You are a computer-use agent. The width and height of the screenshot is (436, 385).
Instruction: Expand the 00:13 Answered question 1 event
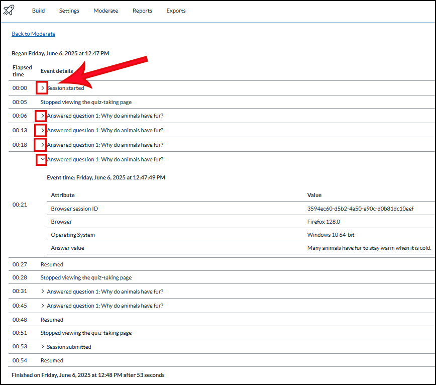(x=42, y=130)
